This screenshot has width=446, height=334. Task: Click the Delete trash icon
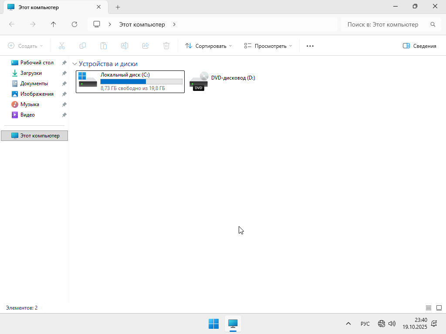click(x=166, y=46)
